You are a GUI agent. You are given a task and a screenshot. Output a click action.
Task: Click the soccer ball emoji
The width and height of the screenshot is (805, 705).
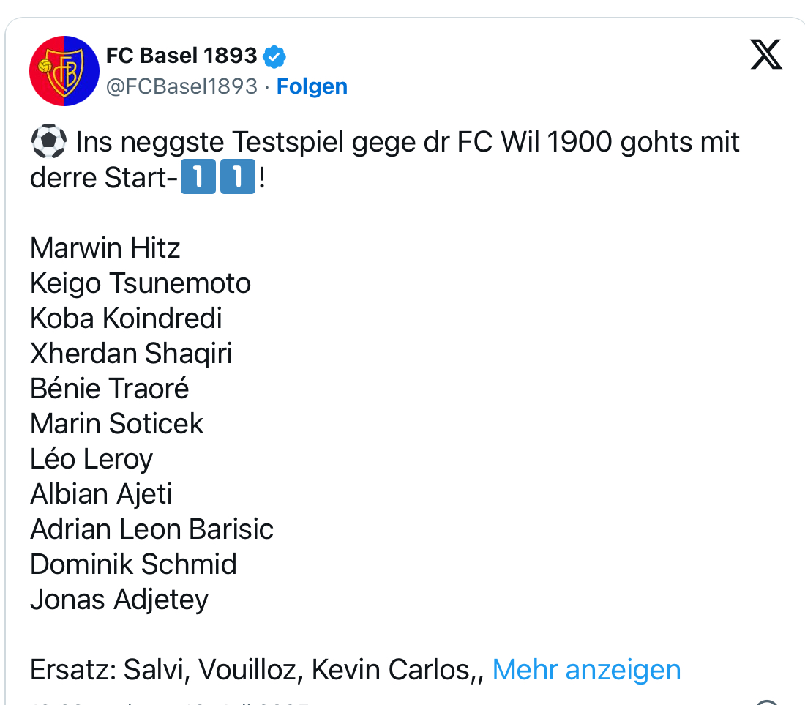[x=48, y=141]
